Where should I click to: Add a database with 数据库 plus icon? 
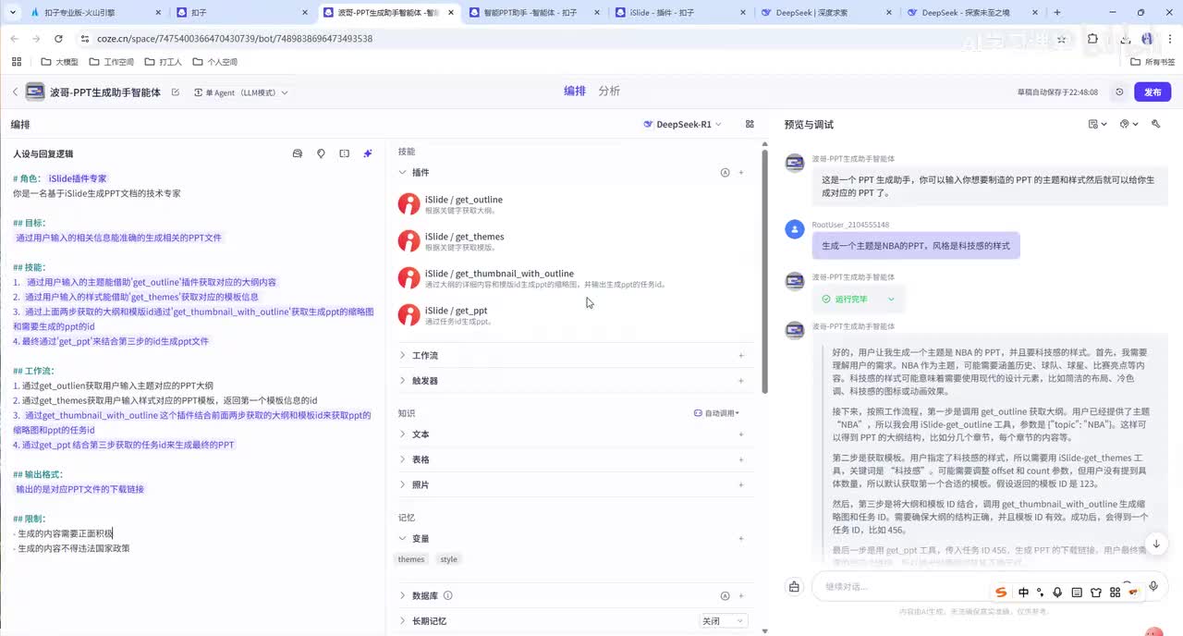pyautogui.click(x=741, y=595)
